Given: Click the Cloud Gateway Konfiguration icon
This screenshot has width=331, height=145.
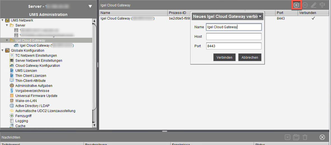Looking at the screenshot, I should [12, 66].
